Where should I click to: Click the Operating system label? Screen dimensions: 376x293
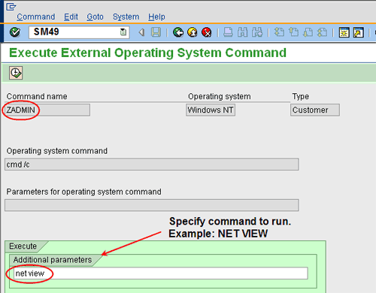point(220,96)
